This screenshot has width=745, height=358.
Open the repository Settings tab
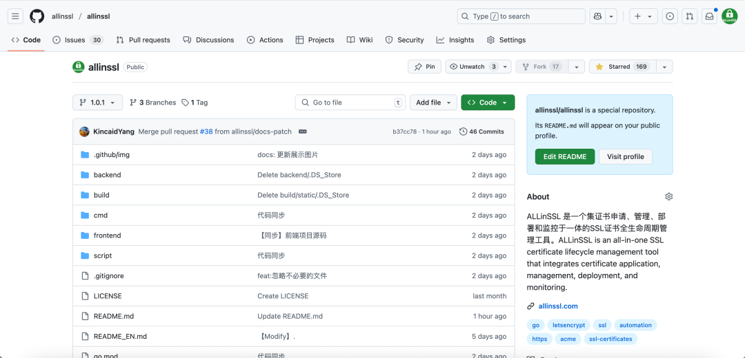(506, 40)
